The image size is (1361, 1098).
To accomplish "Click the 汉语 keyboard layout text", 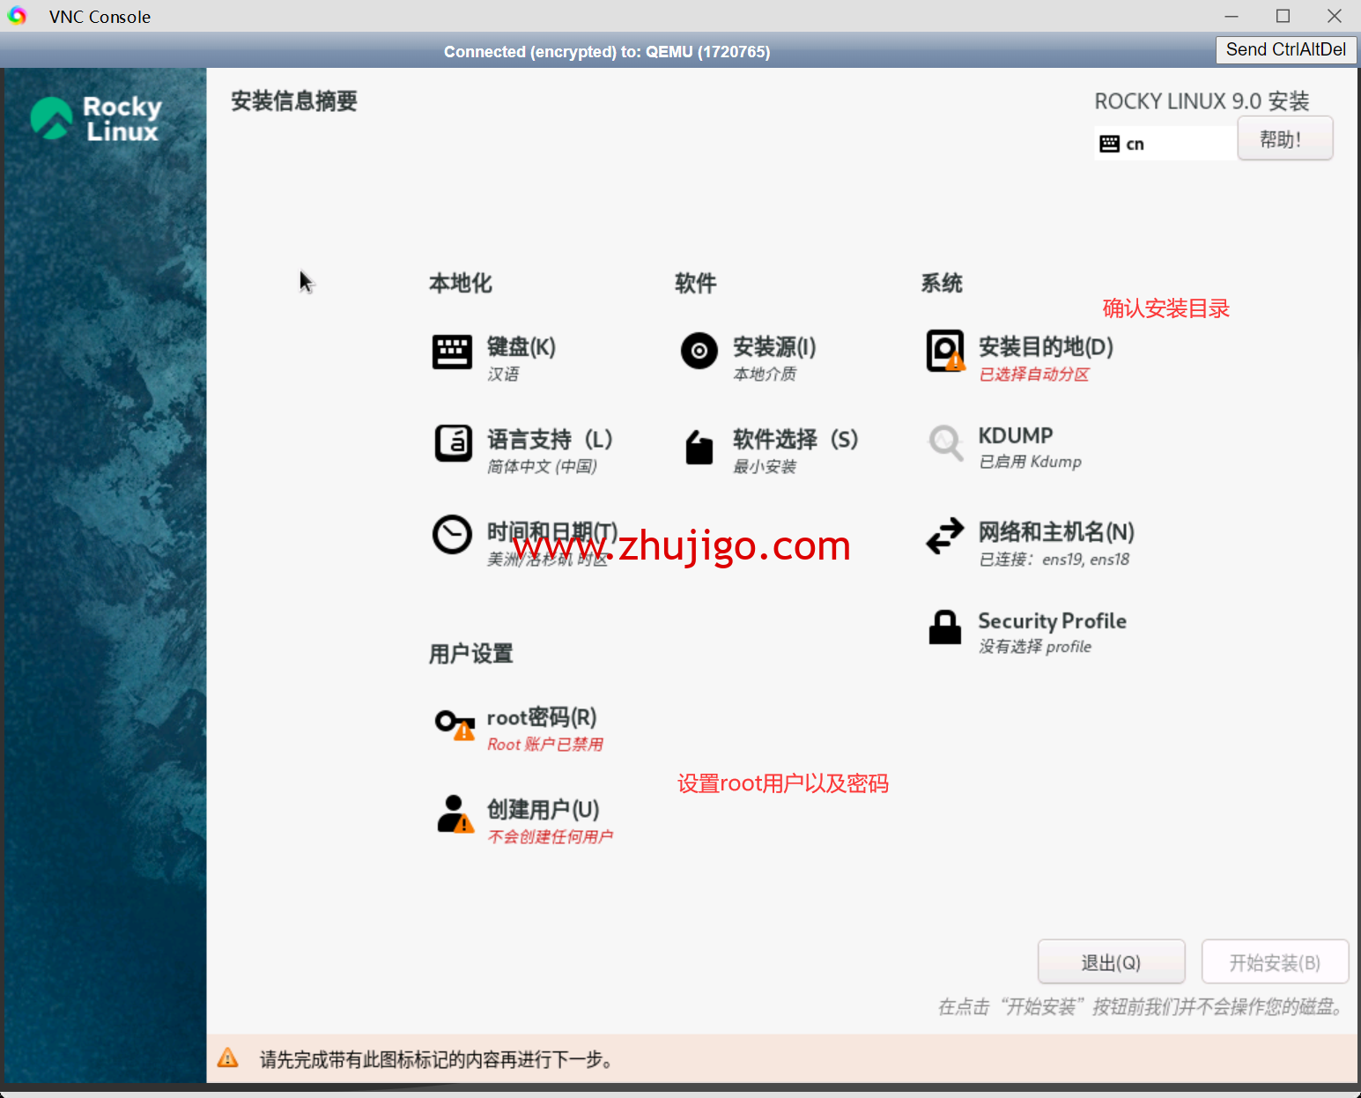I will (x=503, y=375).
